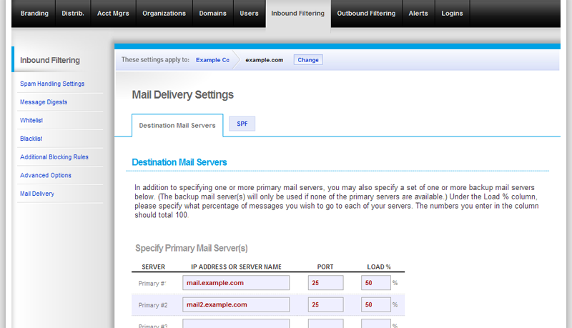The image size is (572, 328).
Task: Open the Organizations tab
Action: tap(164, 14)
